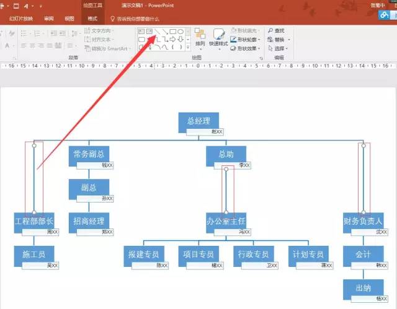Open Convert to SmartArt dropdown
The width and height of the screenshot is (397, 309).
108,48
